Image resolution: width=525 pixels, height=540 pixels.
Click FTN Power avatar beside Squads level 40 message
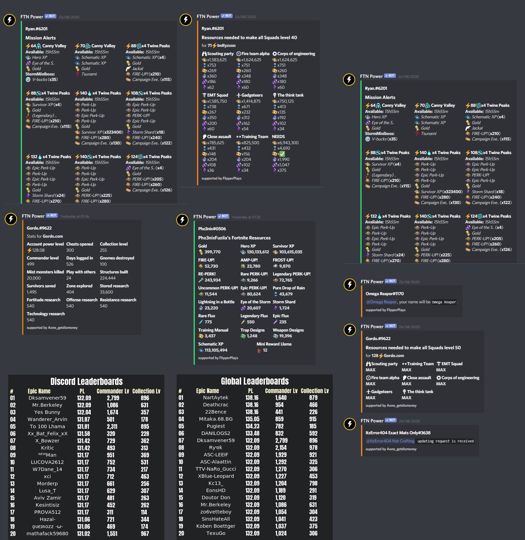click(186, 19)
